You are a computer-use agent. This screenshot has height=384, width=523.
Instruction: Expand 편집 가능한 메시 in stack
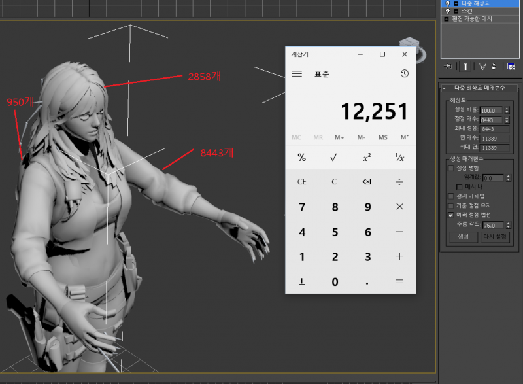pyautogui.click(x=447, y=19)
